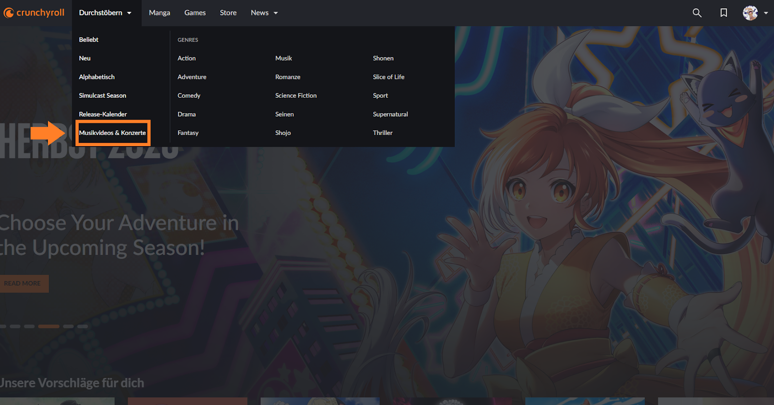Choose the Fantasy genre
Screen dimensions: 774x405
(188, 133)
